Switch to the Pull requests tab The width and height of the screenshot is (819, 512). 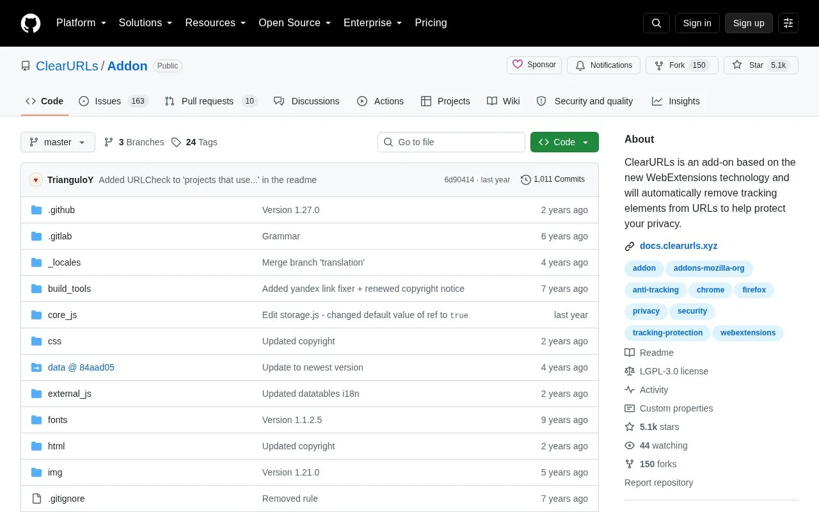(211, 101)
